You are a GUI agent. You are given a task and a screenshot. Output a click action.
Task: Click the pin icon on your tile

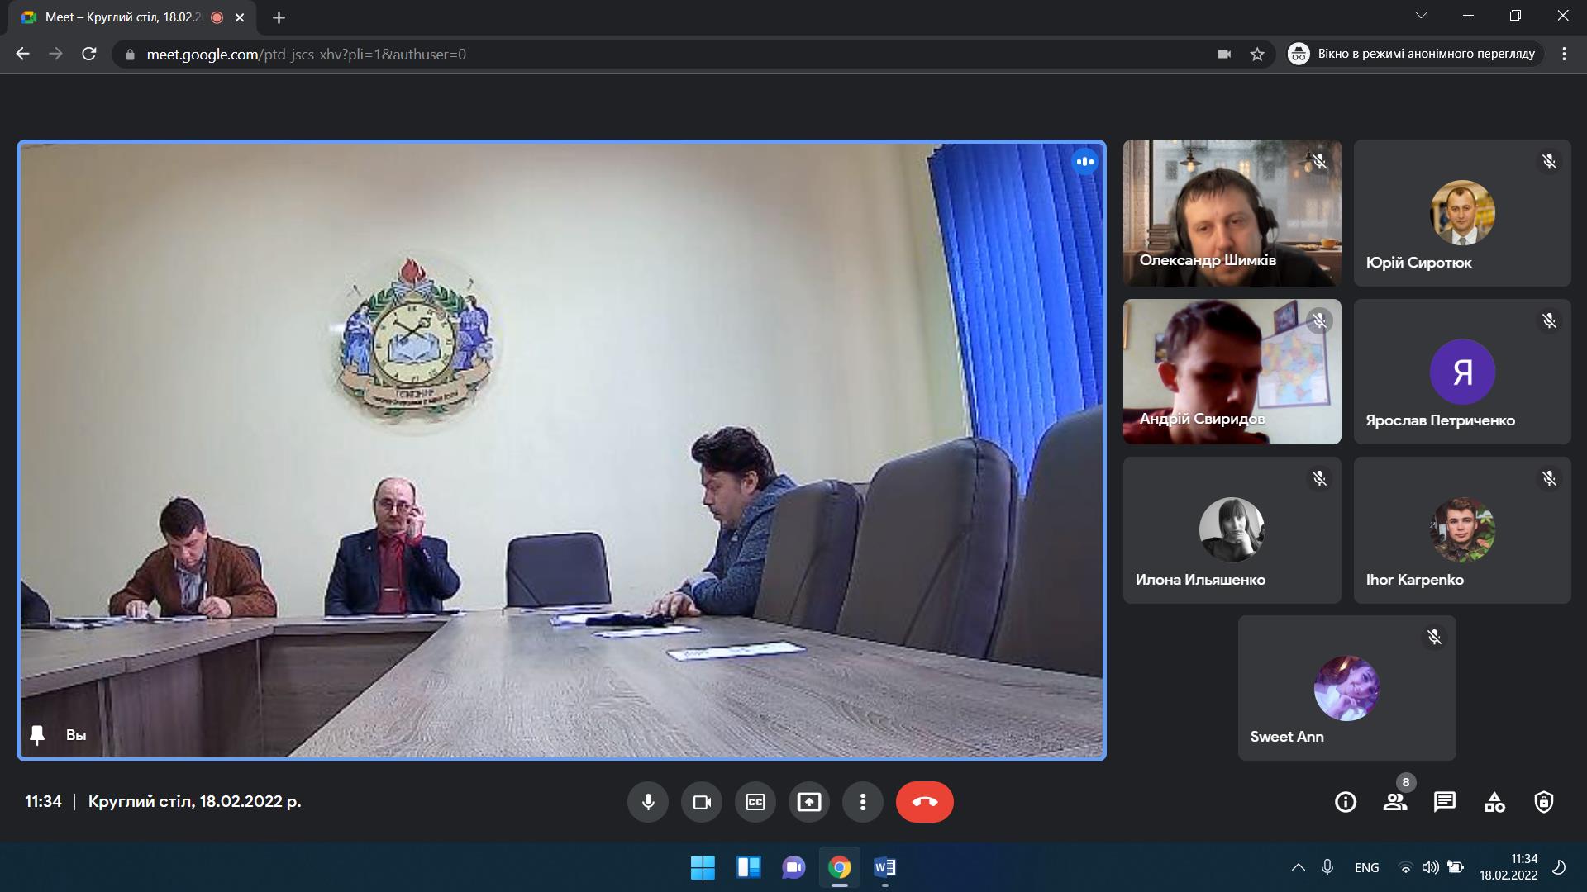[37, 735]
